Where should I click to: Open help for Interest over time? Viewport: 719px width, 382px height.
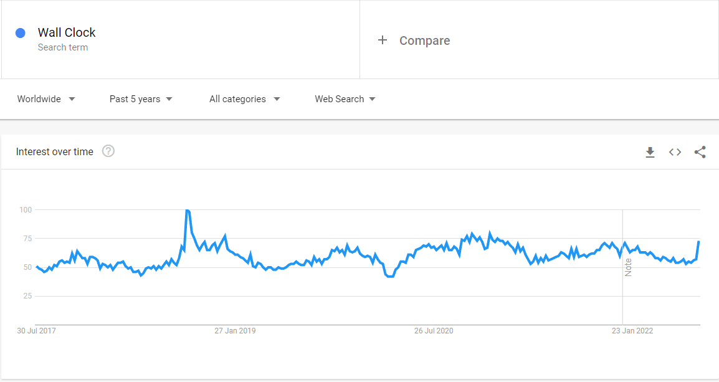coord(108,151)
